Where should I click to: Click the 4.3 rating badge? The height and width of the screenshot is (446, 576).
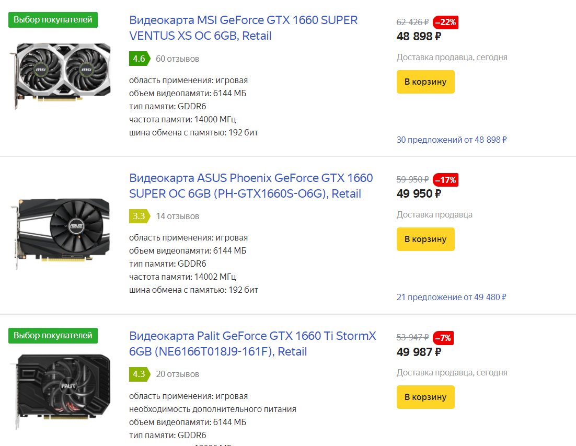[139, 374]
